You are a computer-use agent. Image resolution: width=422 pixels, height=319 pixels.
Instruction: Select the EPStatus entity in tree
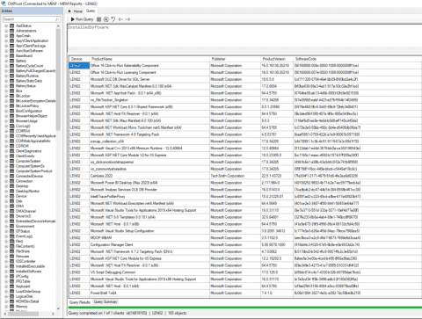click(23, 231)
